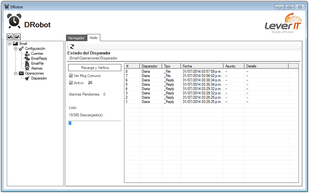Select Cuentas in the tree
Viewport: 309px width, 193px height.
[37, 54]
